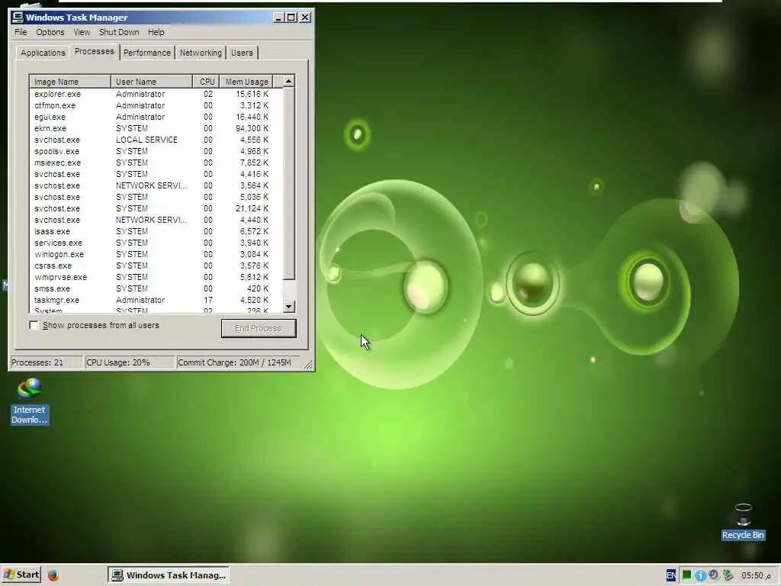Open the Options menu
Image resolution: width=781 pixels, height=586 pixels.
coord(50,32)
